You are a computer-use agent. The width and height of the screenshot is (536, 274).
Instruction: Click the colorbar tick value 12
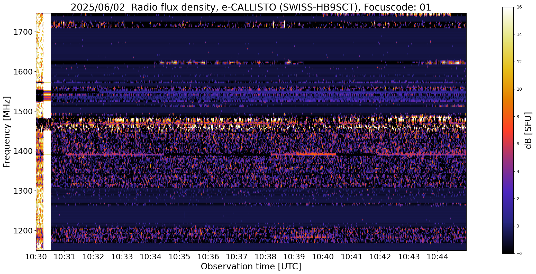pos(519,62)
